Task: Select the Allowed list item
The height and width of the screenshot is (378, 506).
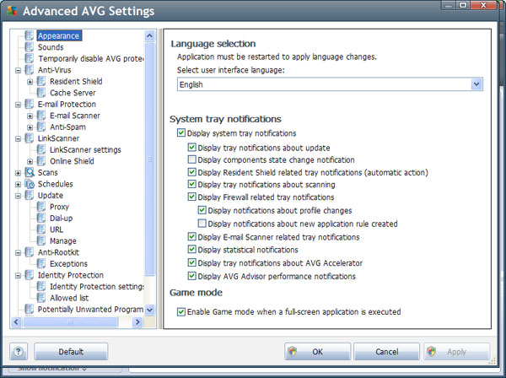Action: pos(69,298)
